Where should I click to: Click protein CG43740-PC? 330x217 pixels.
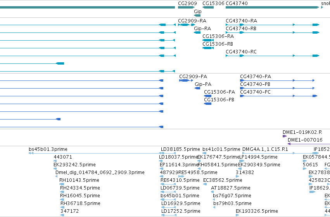(x=255, y=92)
